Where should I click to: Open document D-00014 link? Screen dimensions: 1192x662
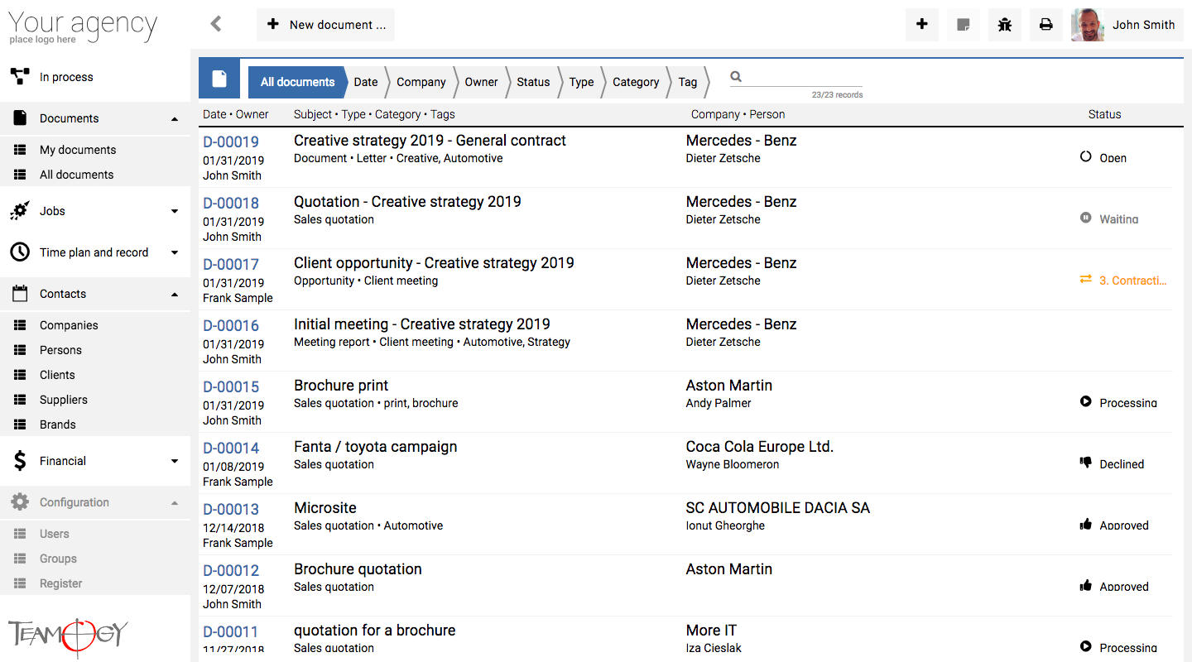(x=231, y=448)
